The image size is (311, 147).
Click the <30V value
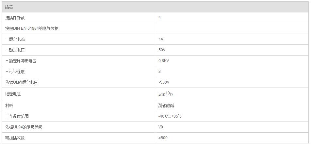click(164, 82)
